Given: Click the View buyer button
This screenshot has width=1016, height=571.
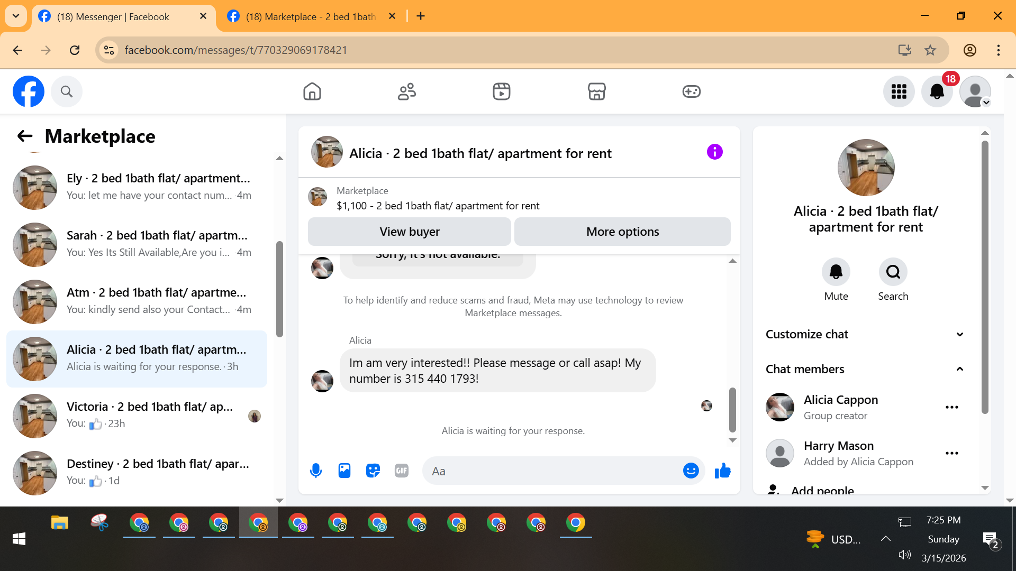Looking at the screenshot, I should [410, 232].
